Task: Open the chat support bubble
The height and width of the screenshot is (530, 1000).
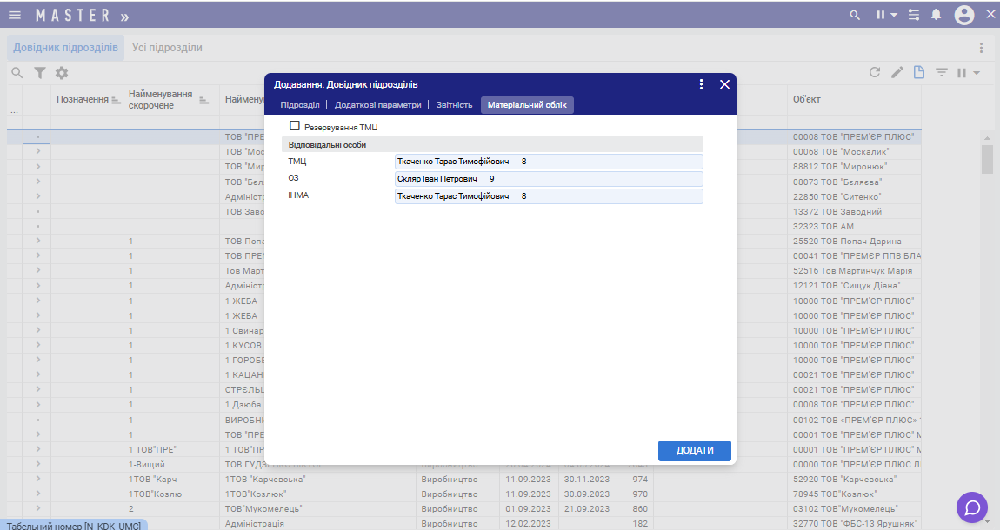Action: (972, 507)
